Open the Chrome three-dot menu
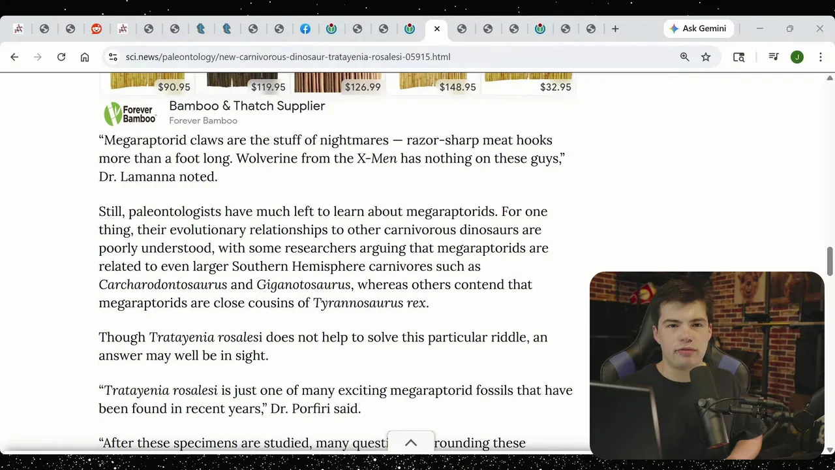Image resolution: width=835 pixels, height=470 pixels. (x=821, y=57)
